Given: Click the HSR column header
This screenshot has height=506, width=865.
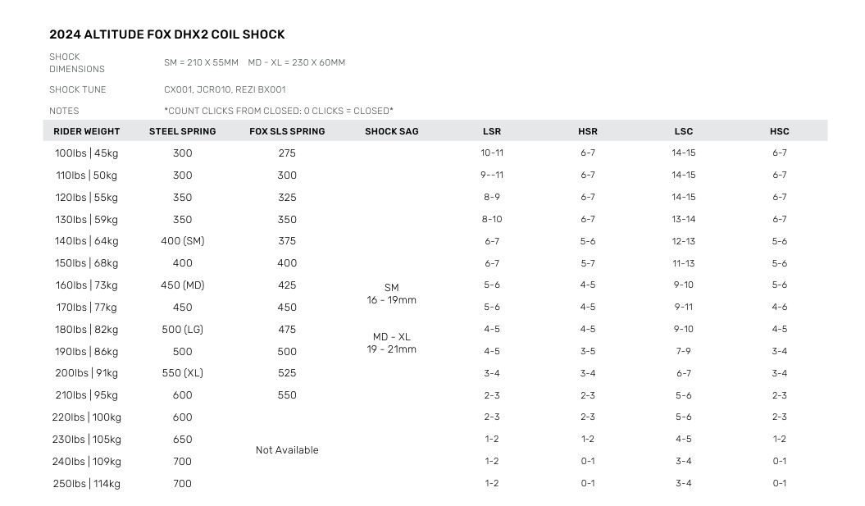Looking at the screenshot, I should [x=588, y=131].
